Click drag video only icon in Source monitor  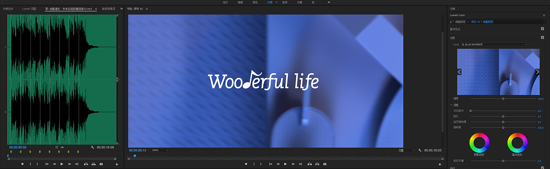(x=57, y=147)
